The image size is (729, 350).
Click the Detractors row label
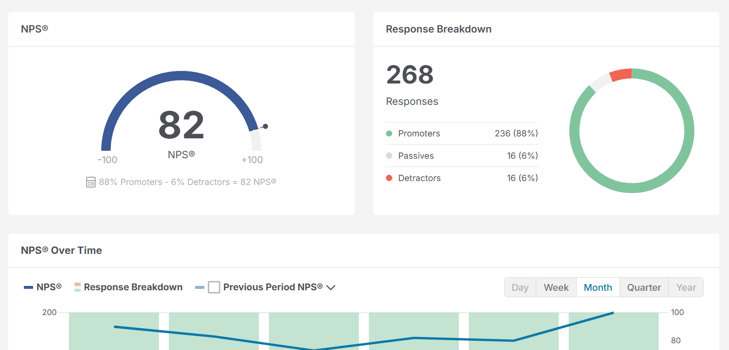419,178
